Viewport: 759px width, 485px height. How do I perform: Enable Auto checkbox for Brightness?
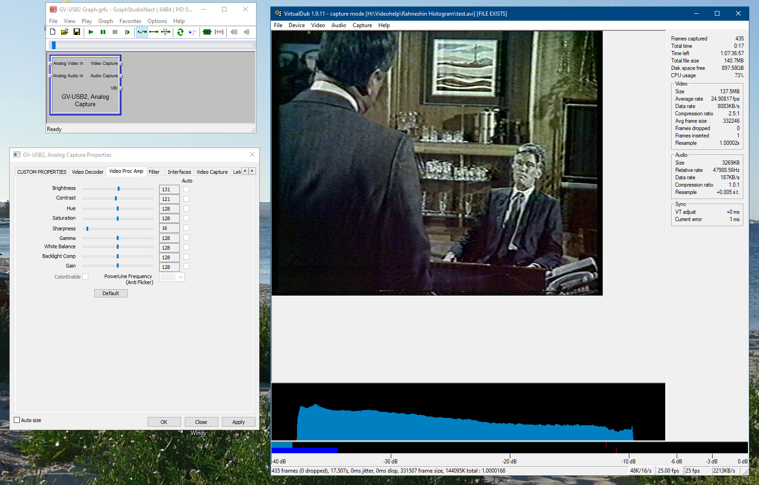pos(186,189)
